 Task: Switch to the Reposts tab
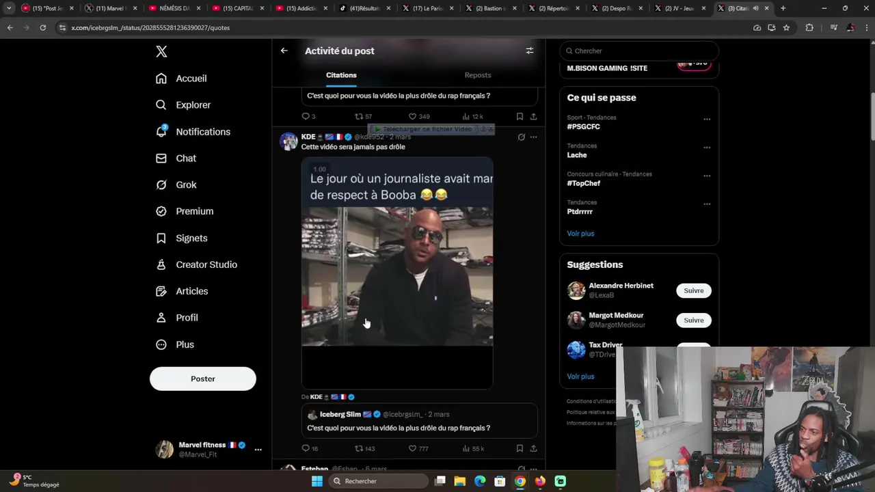[x=478, y=75]
